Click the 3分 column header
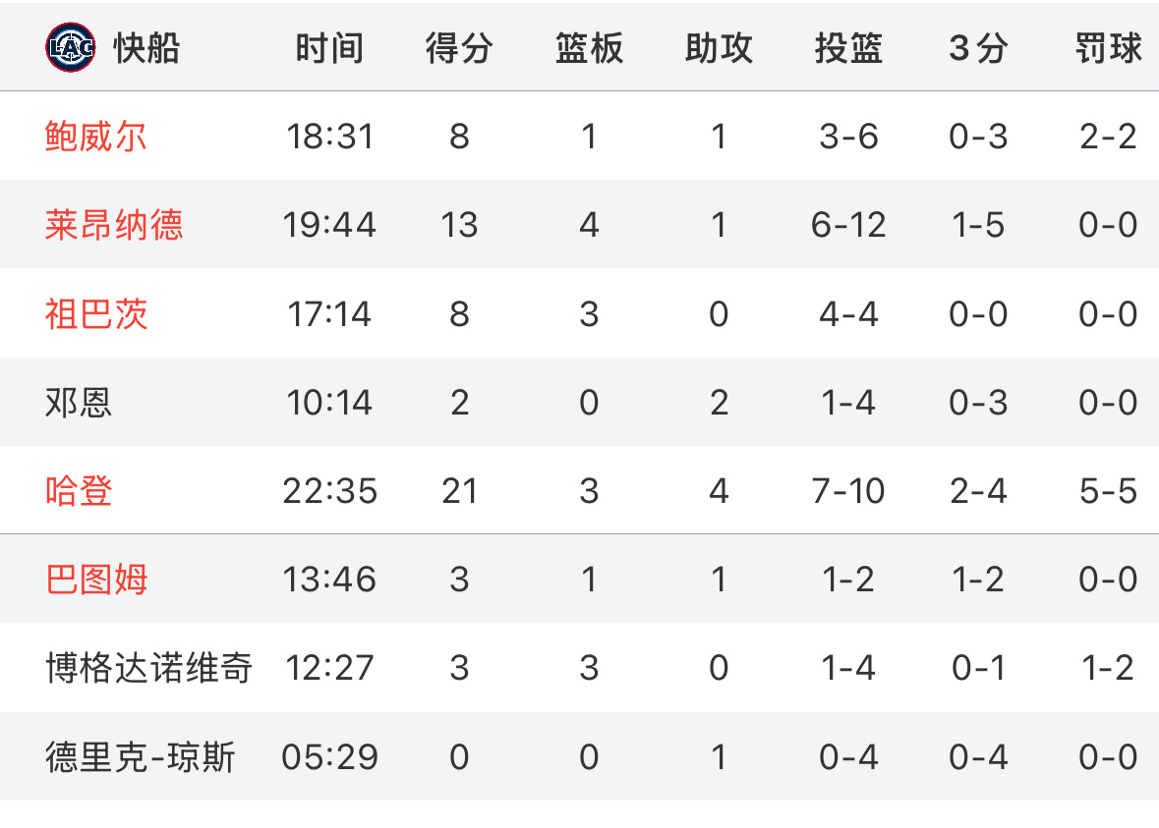The image size is (1159, 828). 978,48
